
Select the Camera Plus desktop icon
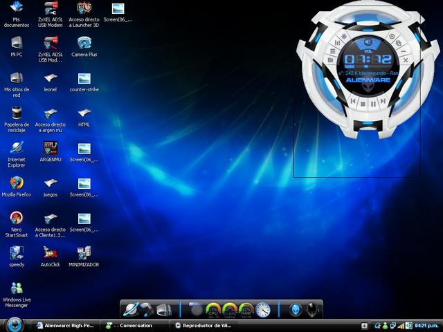coord(84,43)
